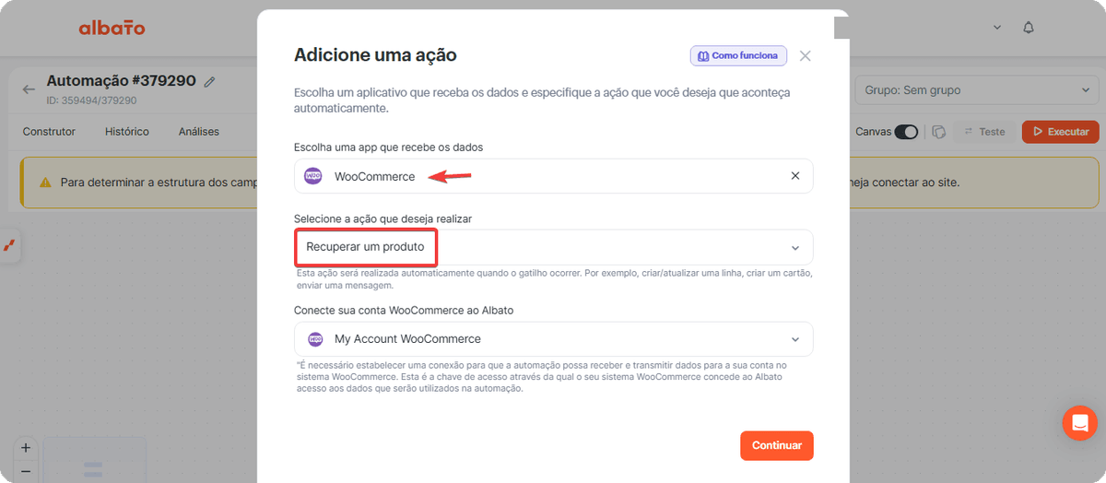Click the Como funciona button
Image resolution: width=1106 pixels, height=483 pixels.
738,55
